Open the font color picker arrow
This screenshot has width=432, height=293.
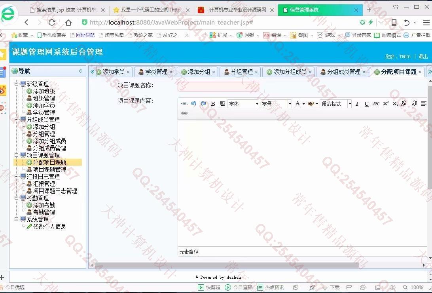[x=303, y=104]
